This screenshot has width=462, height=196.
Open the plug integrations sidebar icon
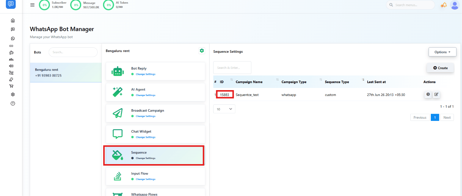(11, 79)
